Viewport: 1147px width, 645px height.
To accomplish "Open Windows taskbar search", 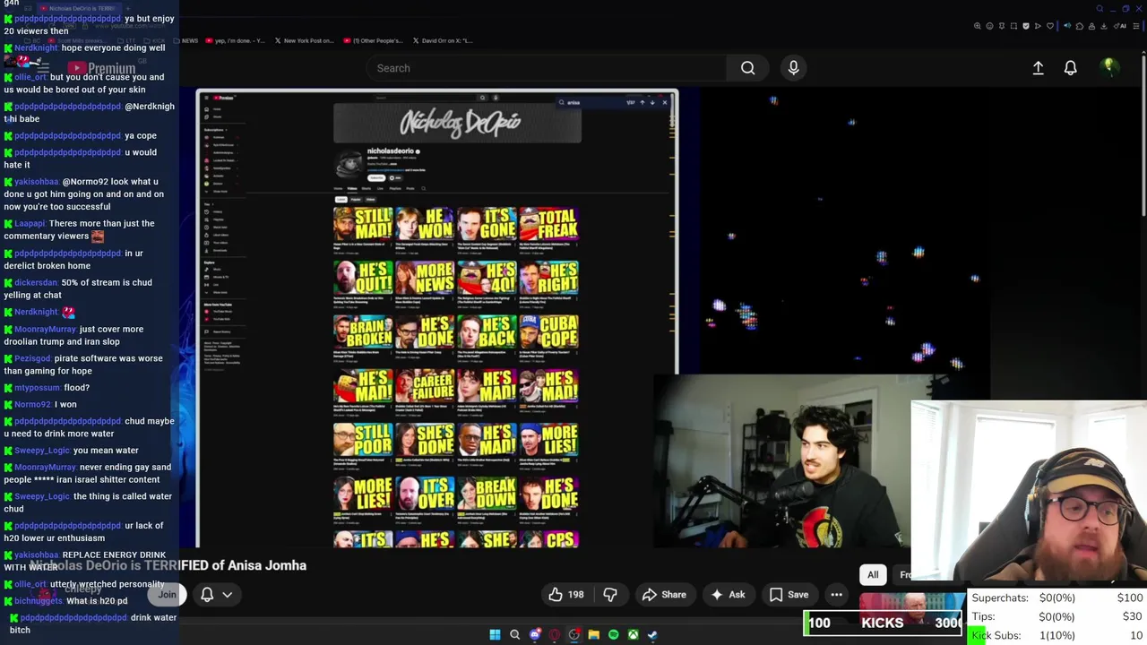I will (x=514, y=634).
